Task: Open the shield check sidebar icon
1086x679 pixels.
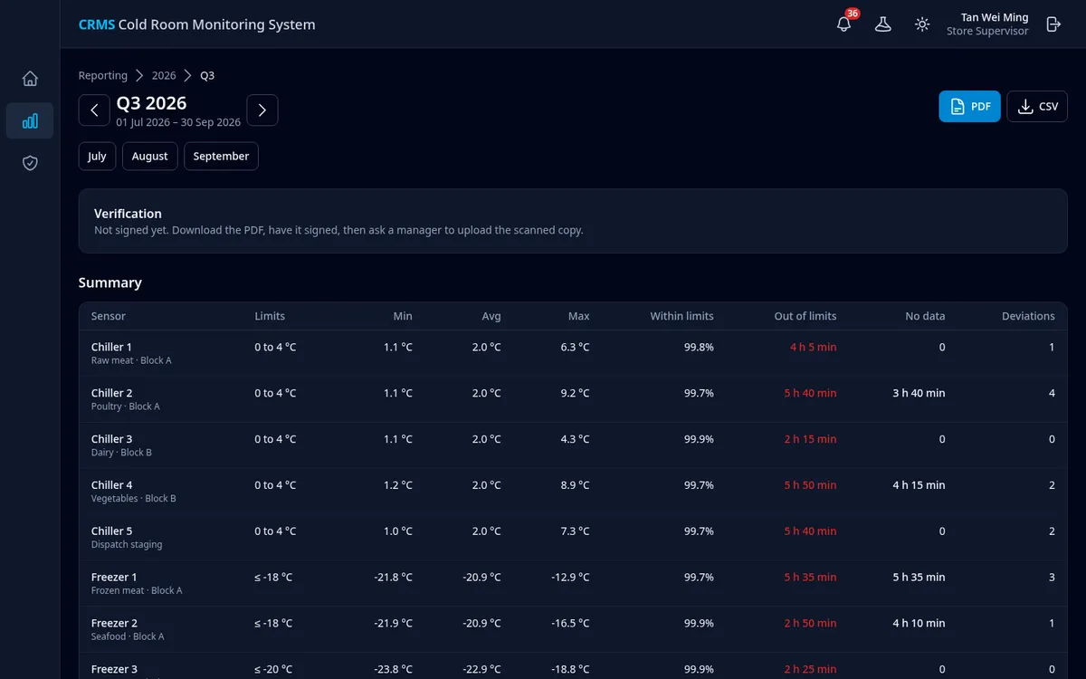Action: [30, 163]
